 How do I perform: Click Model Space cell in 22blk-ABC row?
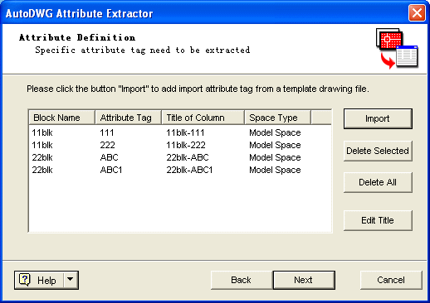tap(275, 157)
